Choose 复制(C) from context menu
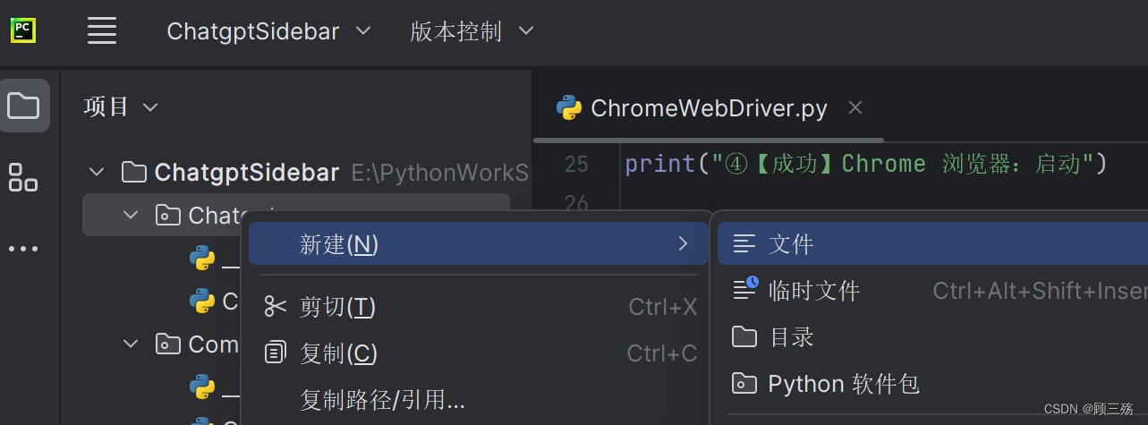The height and width of the screenshot is (425, 1148). pos(478,353)
